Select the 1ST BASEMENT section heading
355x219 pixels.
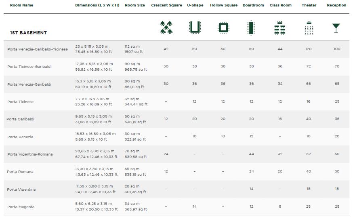tap(28, 33)
